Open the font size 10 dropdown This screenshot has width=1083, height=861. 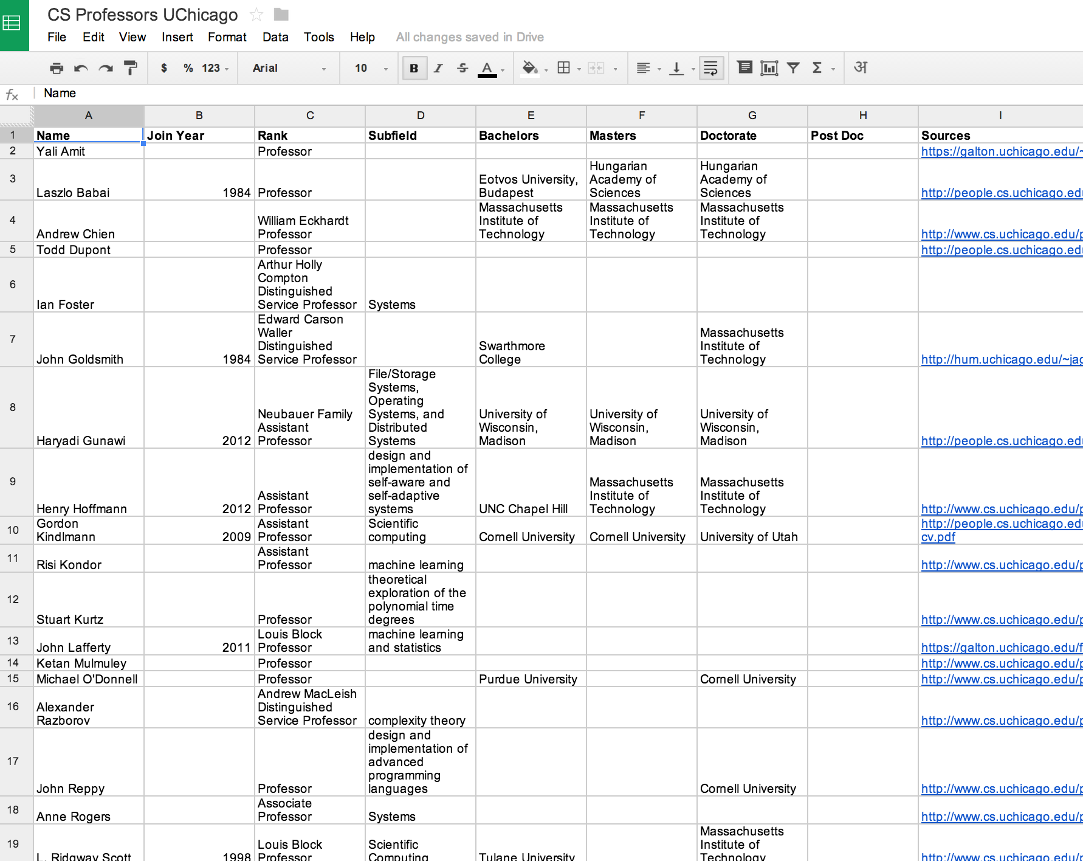[371, 68]
